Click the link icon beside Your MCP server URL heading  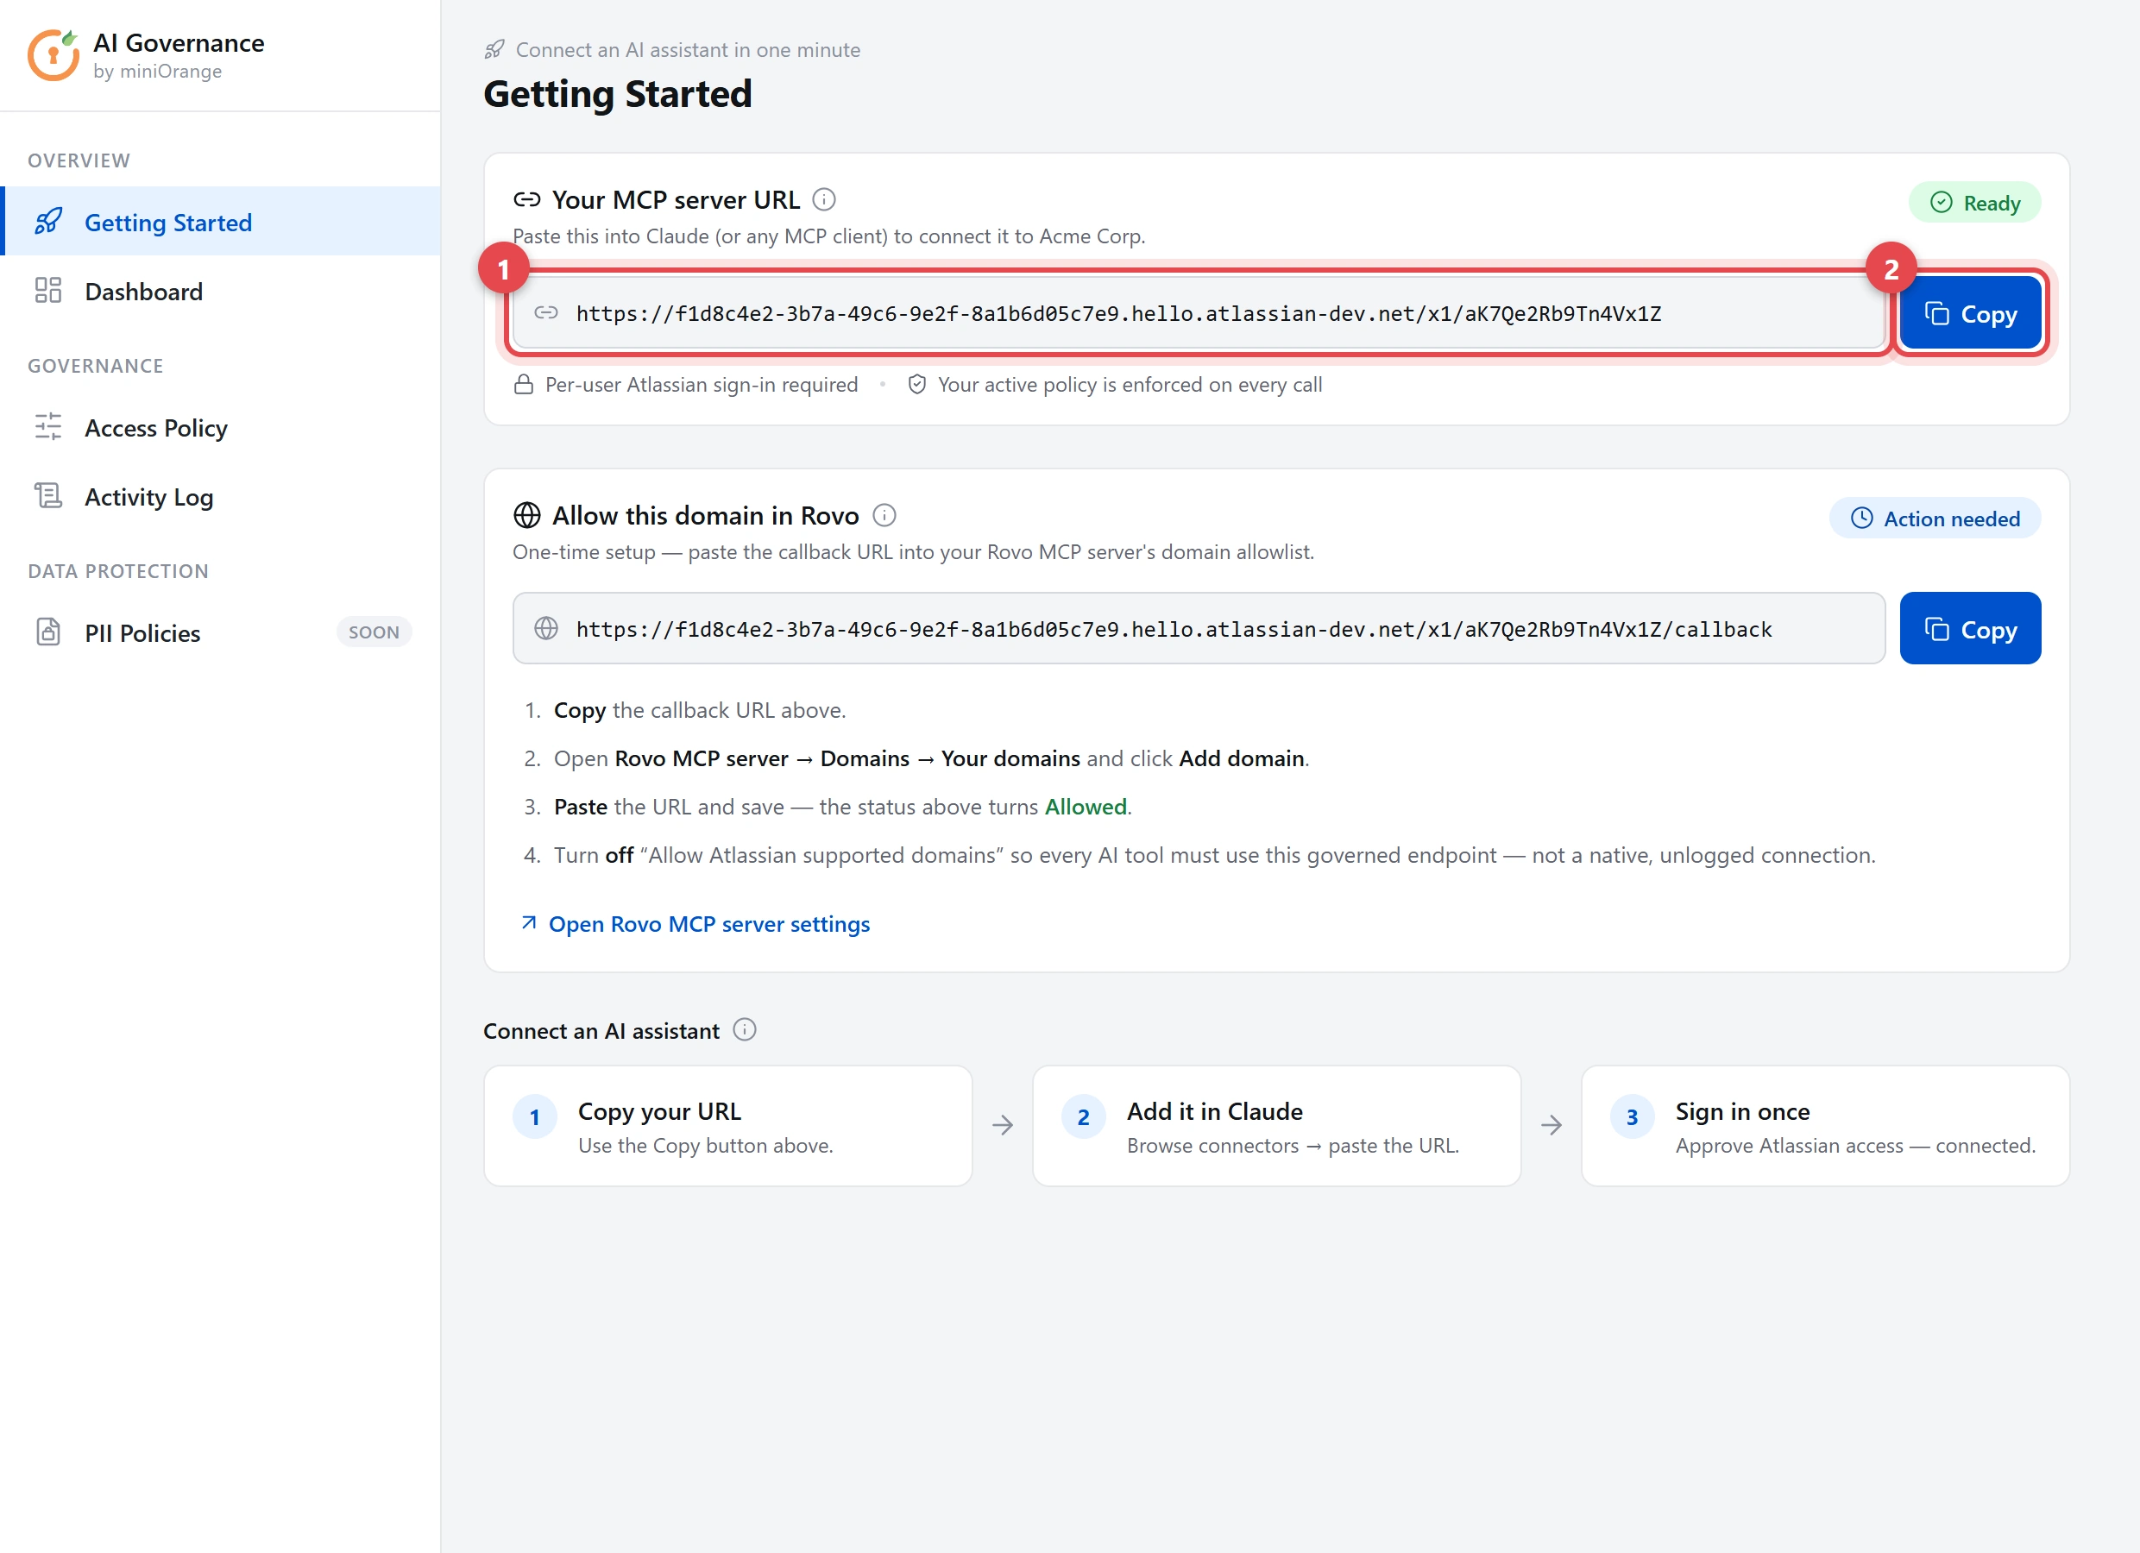click(x=526, y=199)
